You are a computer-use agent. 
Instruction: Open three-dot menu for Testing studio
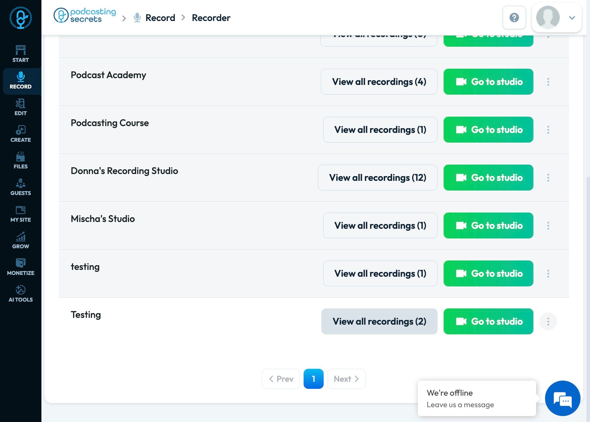point(548,321)
